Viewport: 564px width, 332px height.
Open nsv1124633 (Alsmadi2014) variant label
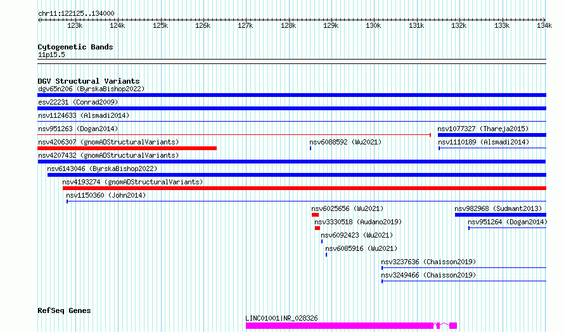click(x=84, y=115)
